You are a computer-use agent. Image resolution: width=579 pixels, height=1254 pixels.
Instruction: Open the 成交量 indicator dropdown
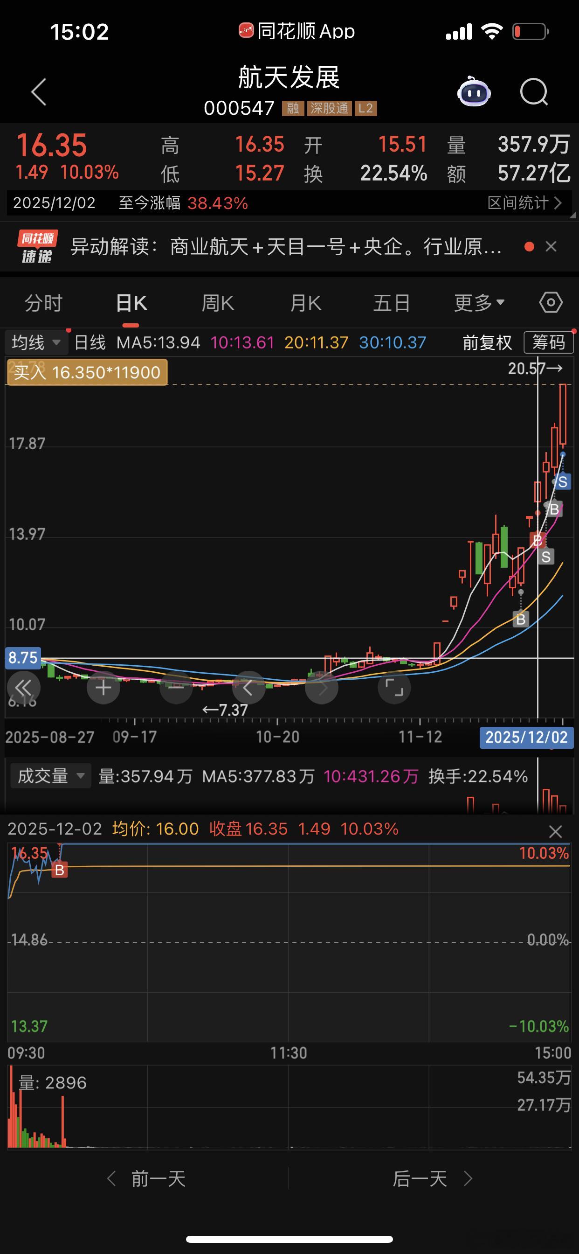51,776
